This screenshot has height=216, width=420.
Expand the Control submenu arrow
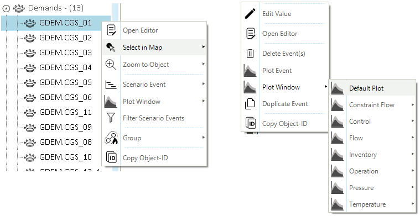pyautogui.click(x=413, y=121)
